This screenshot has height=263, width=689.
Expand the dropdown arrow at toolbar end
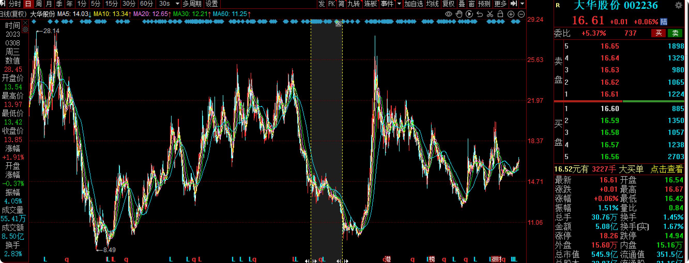[x=522, y=4]
